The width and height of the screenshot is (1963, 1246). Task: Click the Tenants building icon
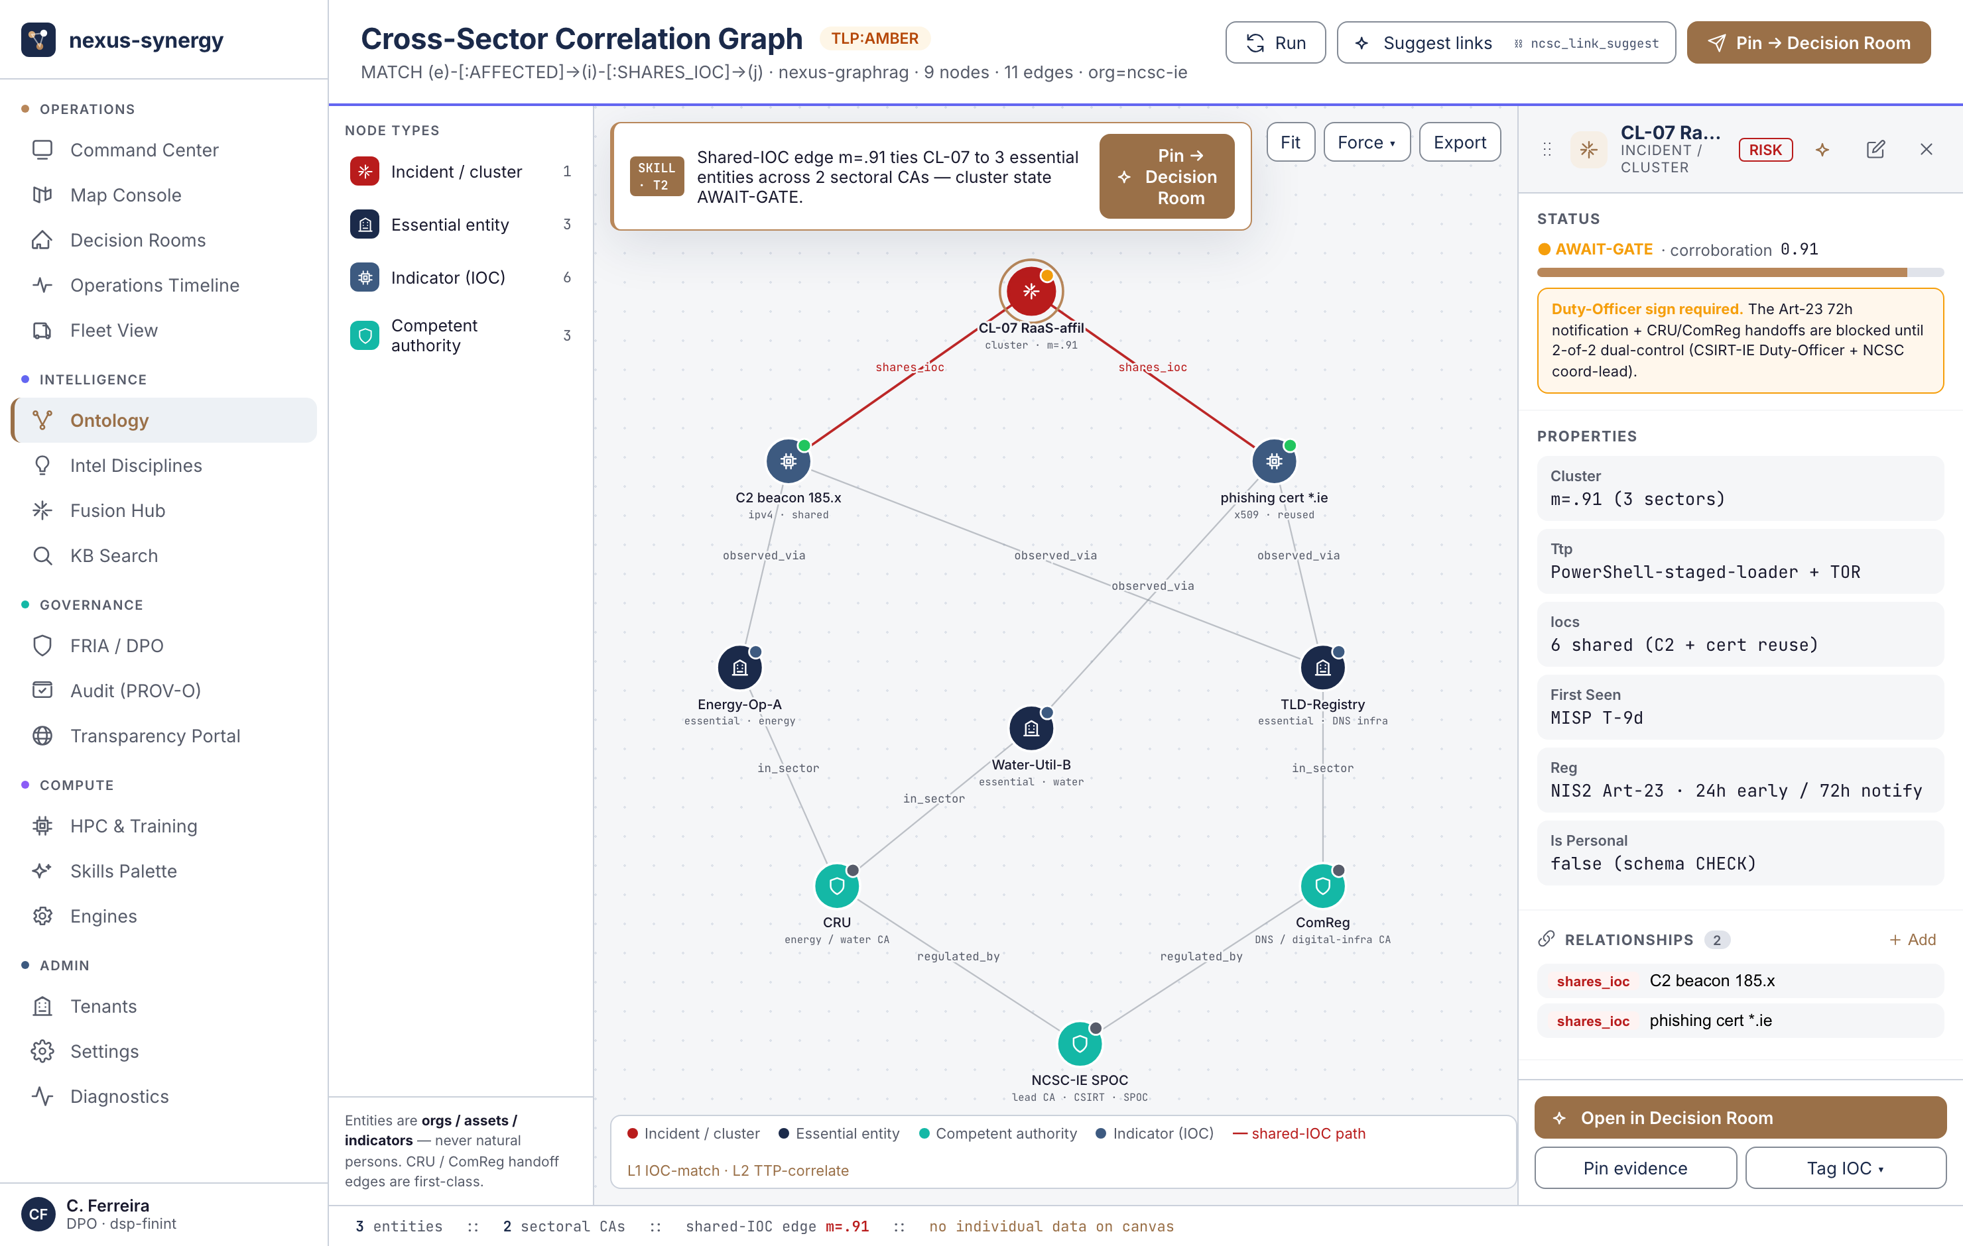(x=42, y=1005)
